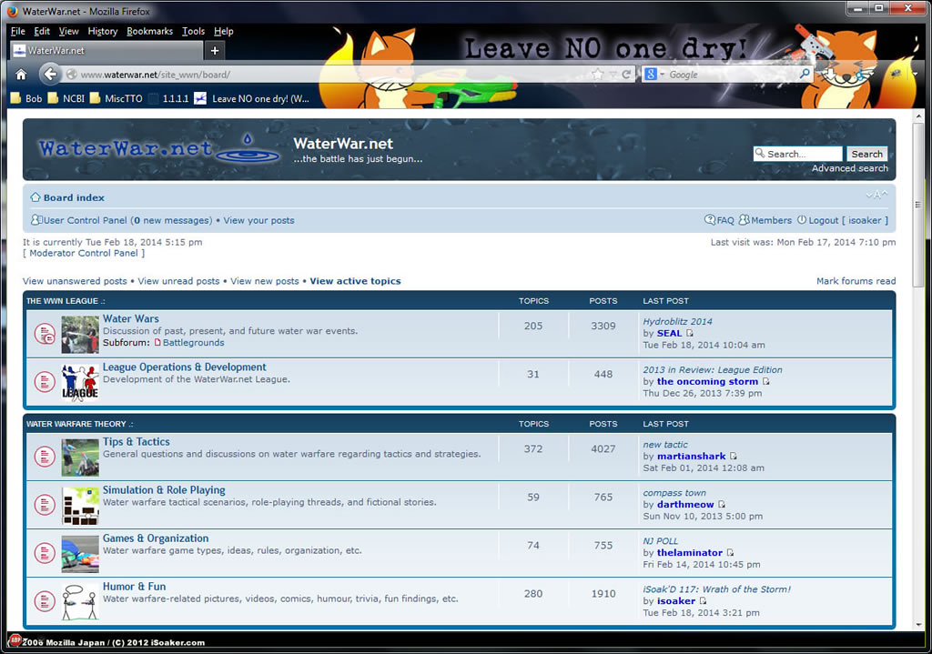Open a new tab with the plus button
Viewport: 932px width, 654px height.
pyautogui.click(x=215, y=51)
